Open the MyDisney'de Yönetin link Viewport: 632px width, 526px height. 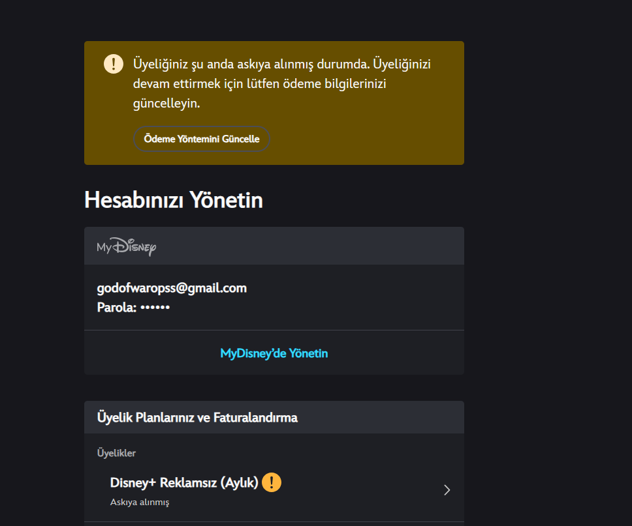click(x=274, y=353)
